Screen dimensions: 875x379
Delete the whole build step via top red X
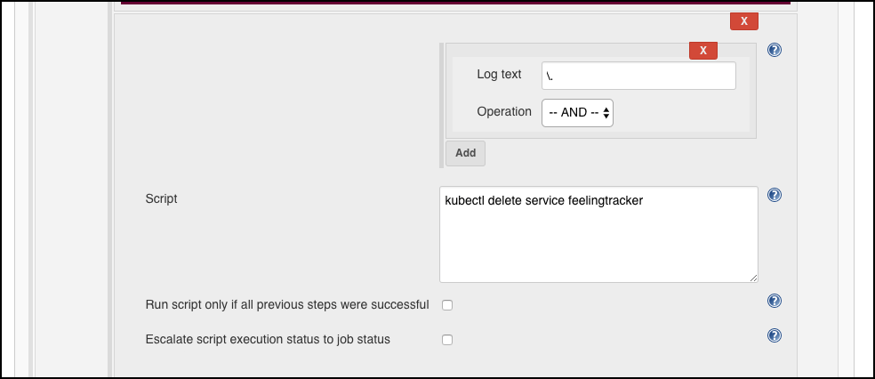[x=744, y=21]
